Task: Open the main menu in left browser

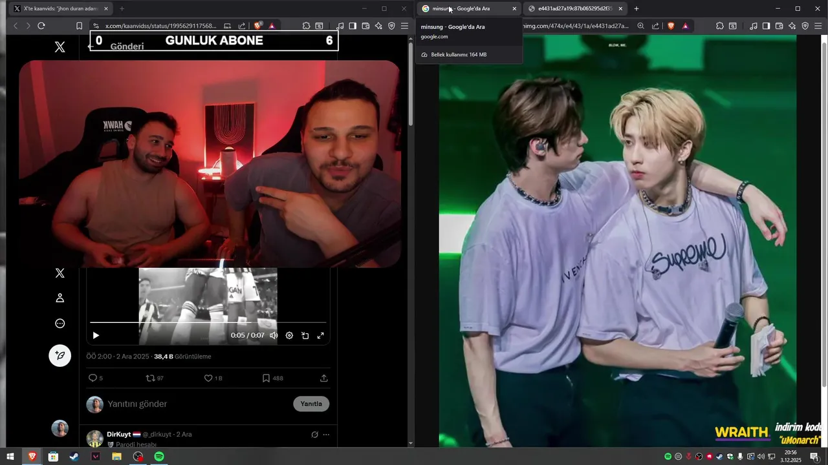Action: click(x=404, y=26)
